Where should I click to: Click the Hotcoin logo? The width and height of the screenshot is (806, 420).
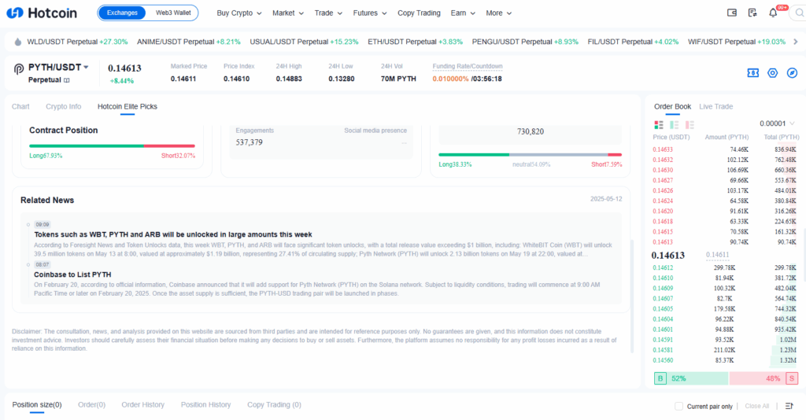(42, 13)
